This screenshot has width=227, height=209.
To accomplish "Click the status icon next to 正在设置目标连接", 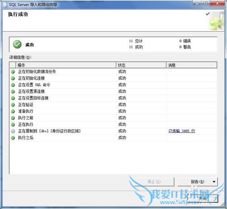I will 13,98.
